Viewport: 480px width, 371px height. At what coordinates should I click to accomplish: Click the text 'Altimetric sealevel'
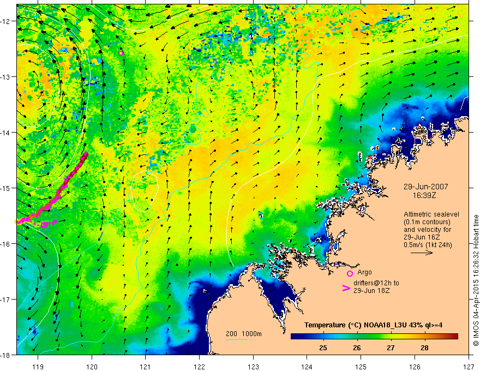click(431, 214)
